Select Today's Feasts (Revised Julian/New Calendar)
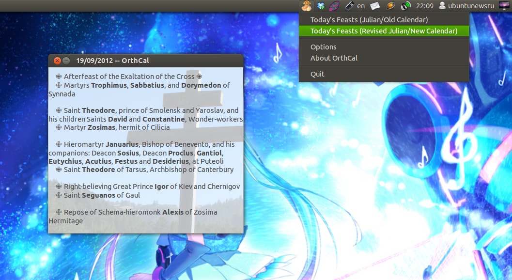 click(384, 31)
